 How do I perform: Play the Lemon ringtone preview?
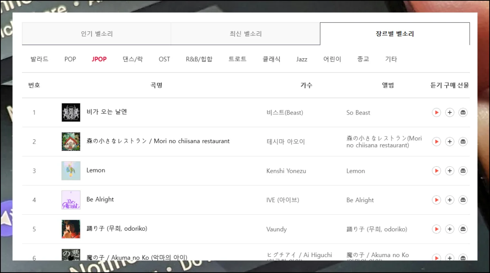436,171
